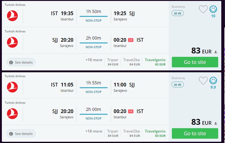
Task: Click the passenger icon beside second 83 EUR
Action: [x=215, y=123]
